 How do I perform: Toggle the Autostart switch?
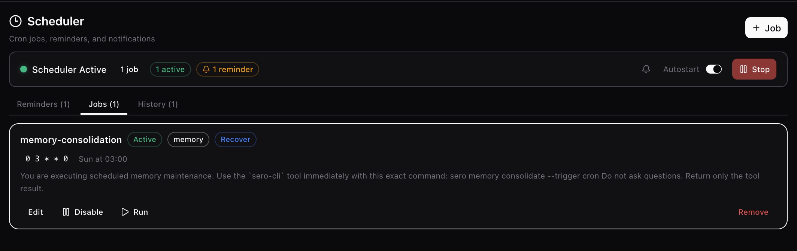click(713, 69)
